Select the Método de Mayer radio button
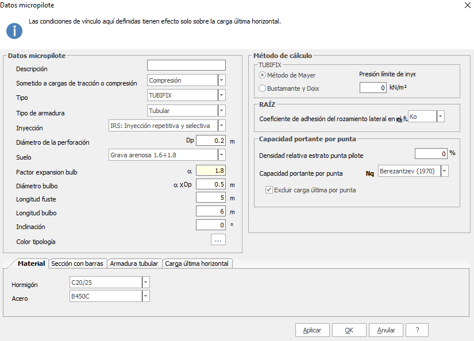Viewport: 474px width, 341px height. coord(262,75)
